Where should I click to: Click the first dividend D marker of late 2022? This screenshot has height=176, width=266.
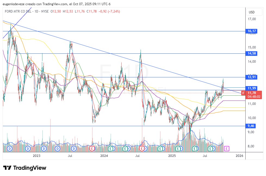(10, 149)
